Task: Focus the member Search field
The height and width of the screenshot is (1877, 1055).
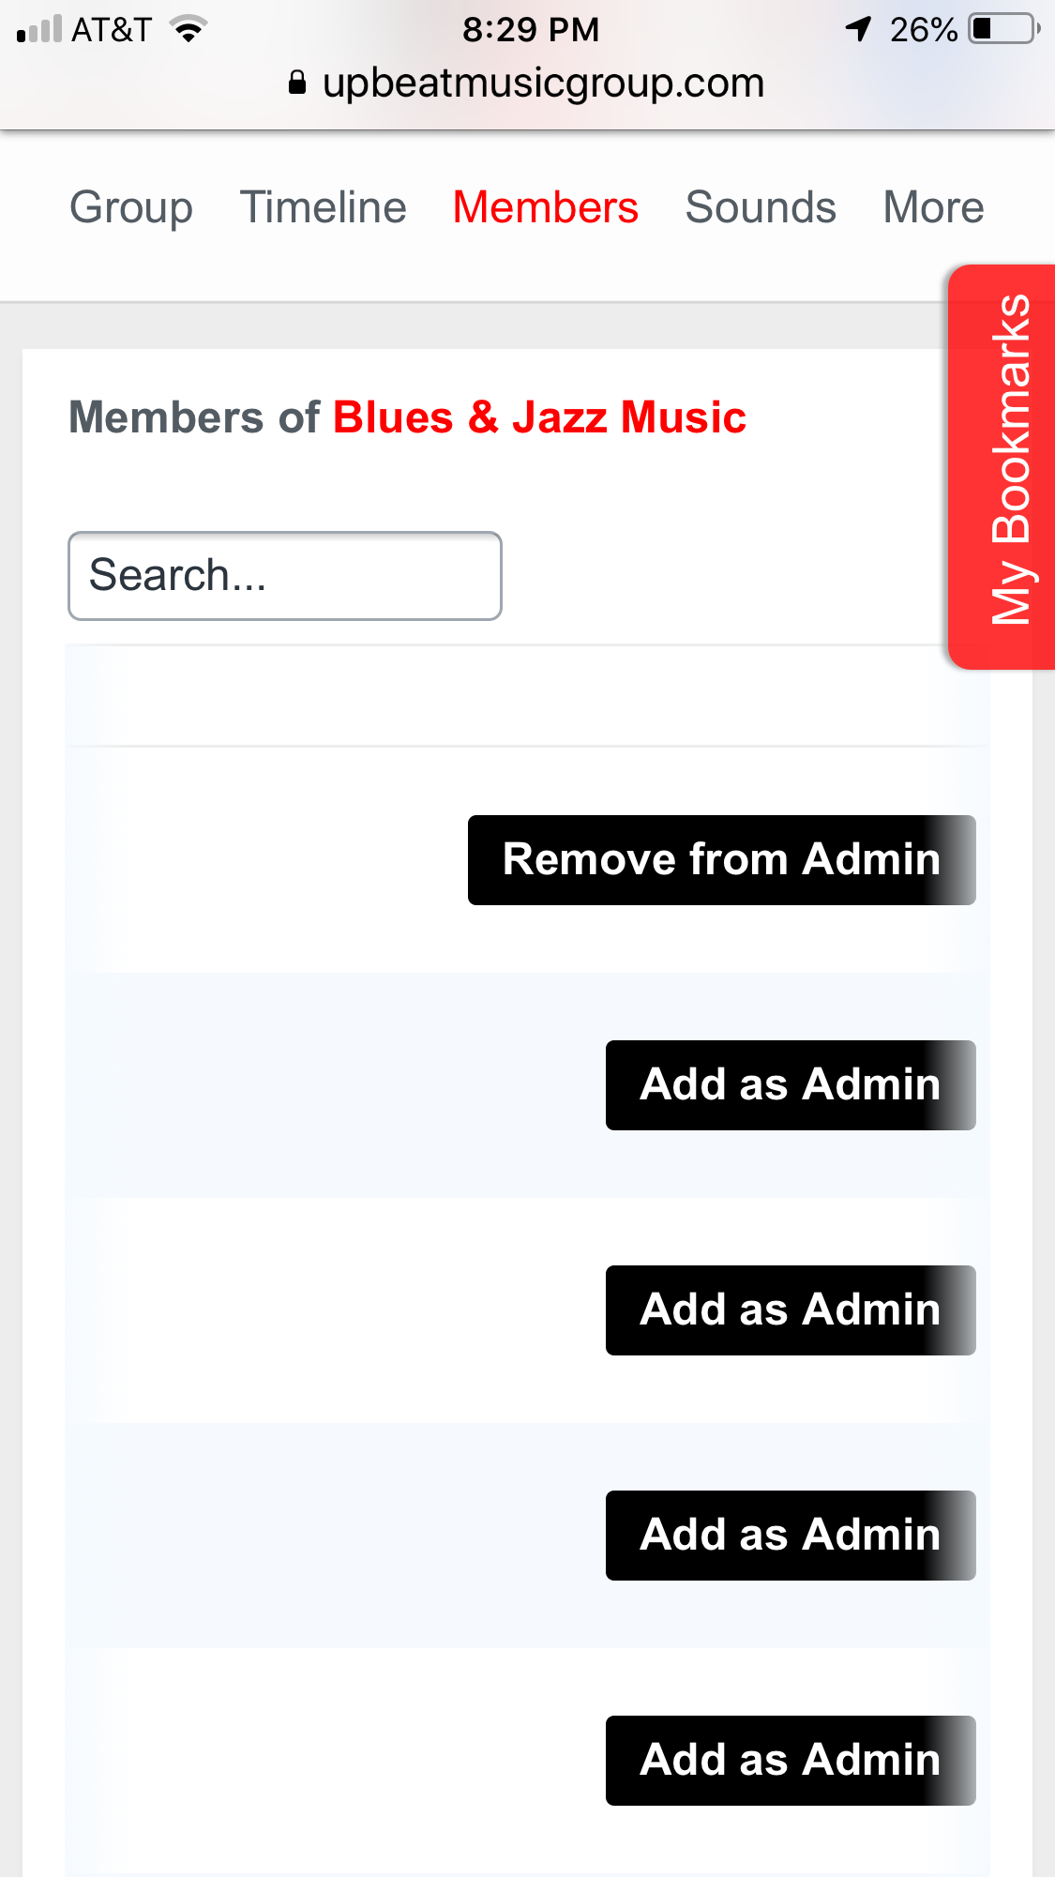Action: tap(285, 576)
